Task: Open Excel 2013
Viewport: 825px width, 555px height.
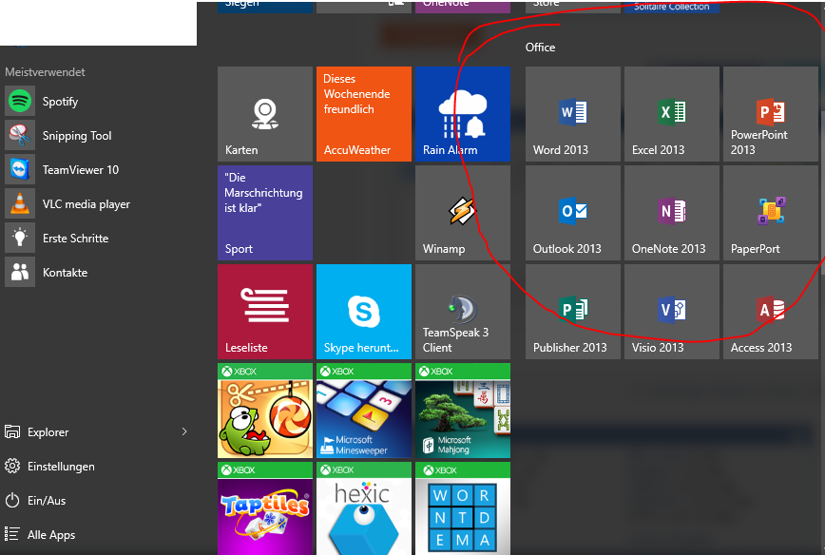Action: 671,114
